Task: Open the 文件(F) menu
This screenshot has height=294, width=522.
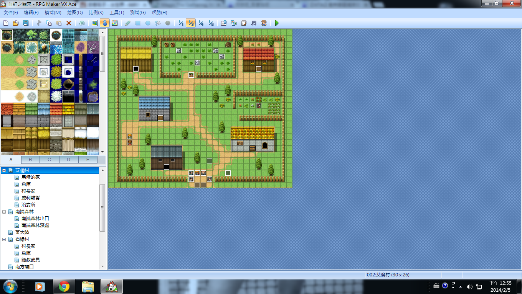Action: [11, 13]
